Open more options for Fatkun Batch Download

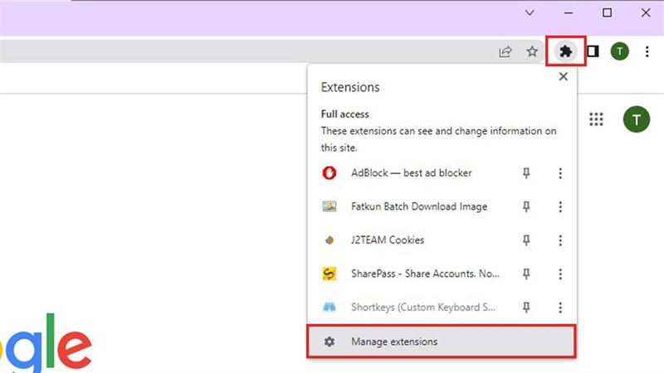coord(560,206)
